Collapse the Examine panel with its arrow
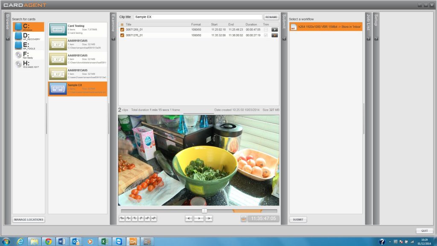 coord(113,38)
